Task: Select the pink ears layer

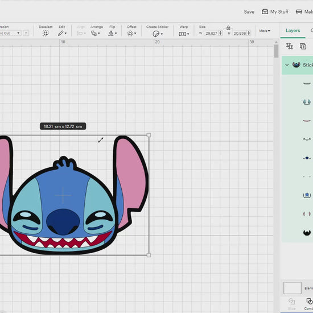Action: [x=307, y=214]
